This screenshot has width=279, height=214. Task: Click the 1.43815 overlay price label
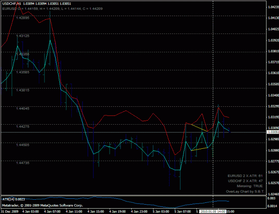23,90
